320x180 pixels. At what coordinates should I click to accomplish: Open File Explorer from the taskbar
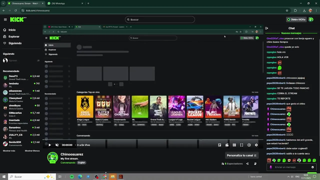coord(112,177)
